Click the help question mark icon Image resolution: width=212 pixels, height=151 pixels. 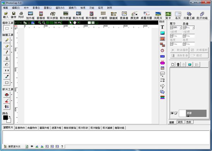(x=62, y=146)
